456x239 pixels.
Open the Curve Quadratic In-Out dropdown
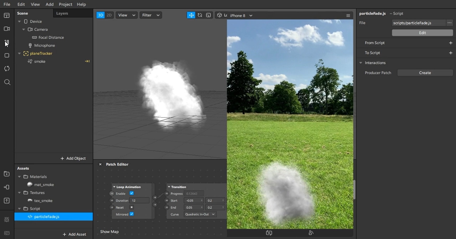click(200, 214)
